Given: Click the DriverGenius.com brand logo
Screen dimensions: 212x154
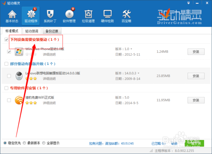Looking at the screenshot, I should pos(179,16).
